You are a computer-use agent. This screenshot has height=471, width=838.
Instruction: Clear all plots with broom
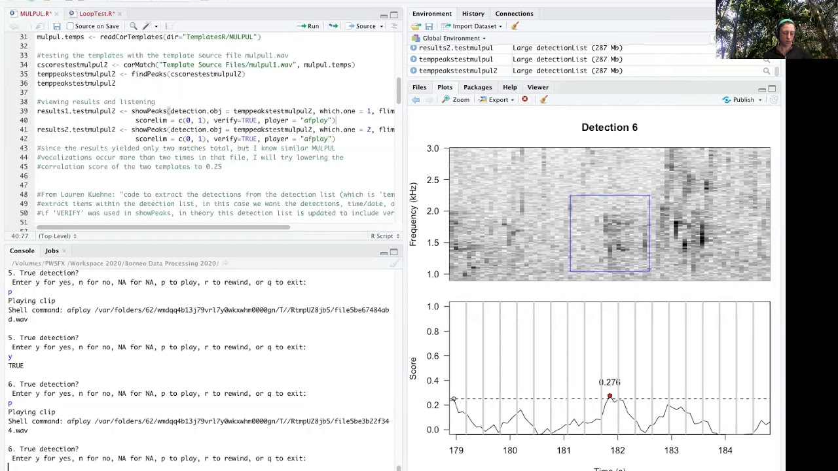[x=543, y=99]
